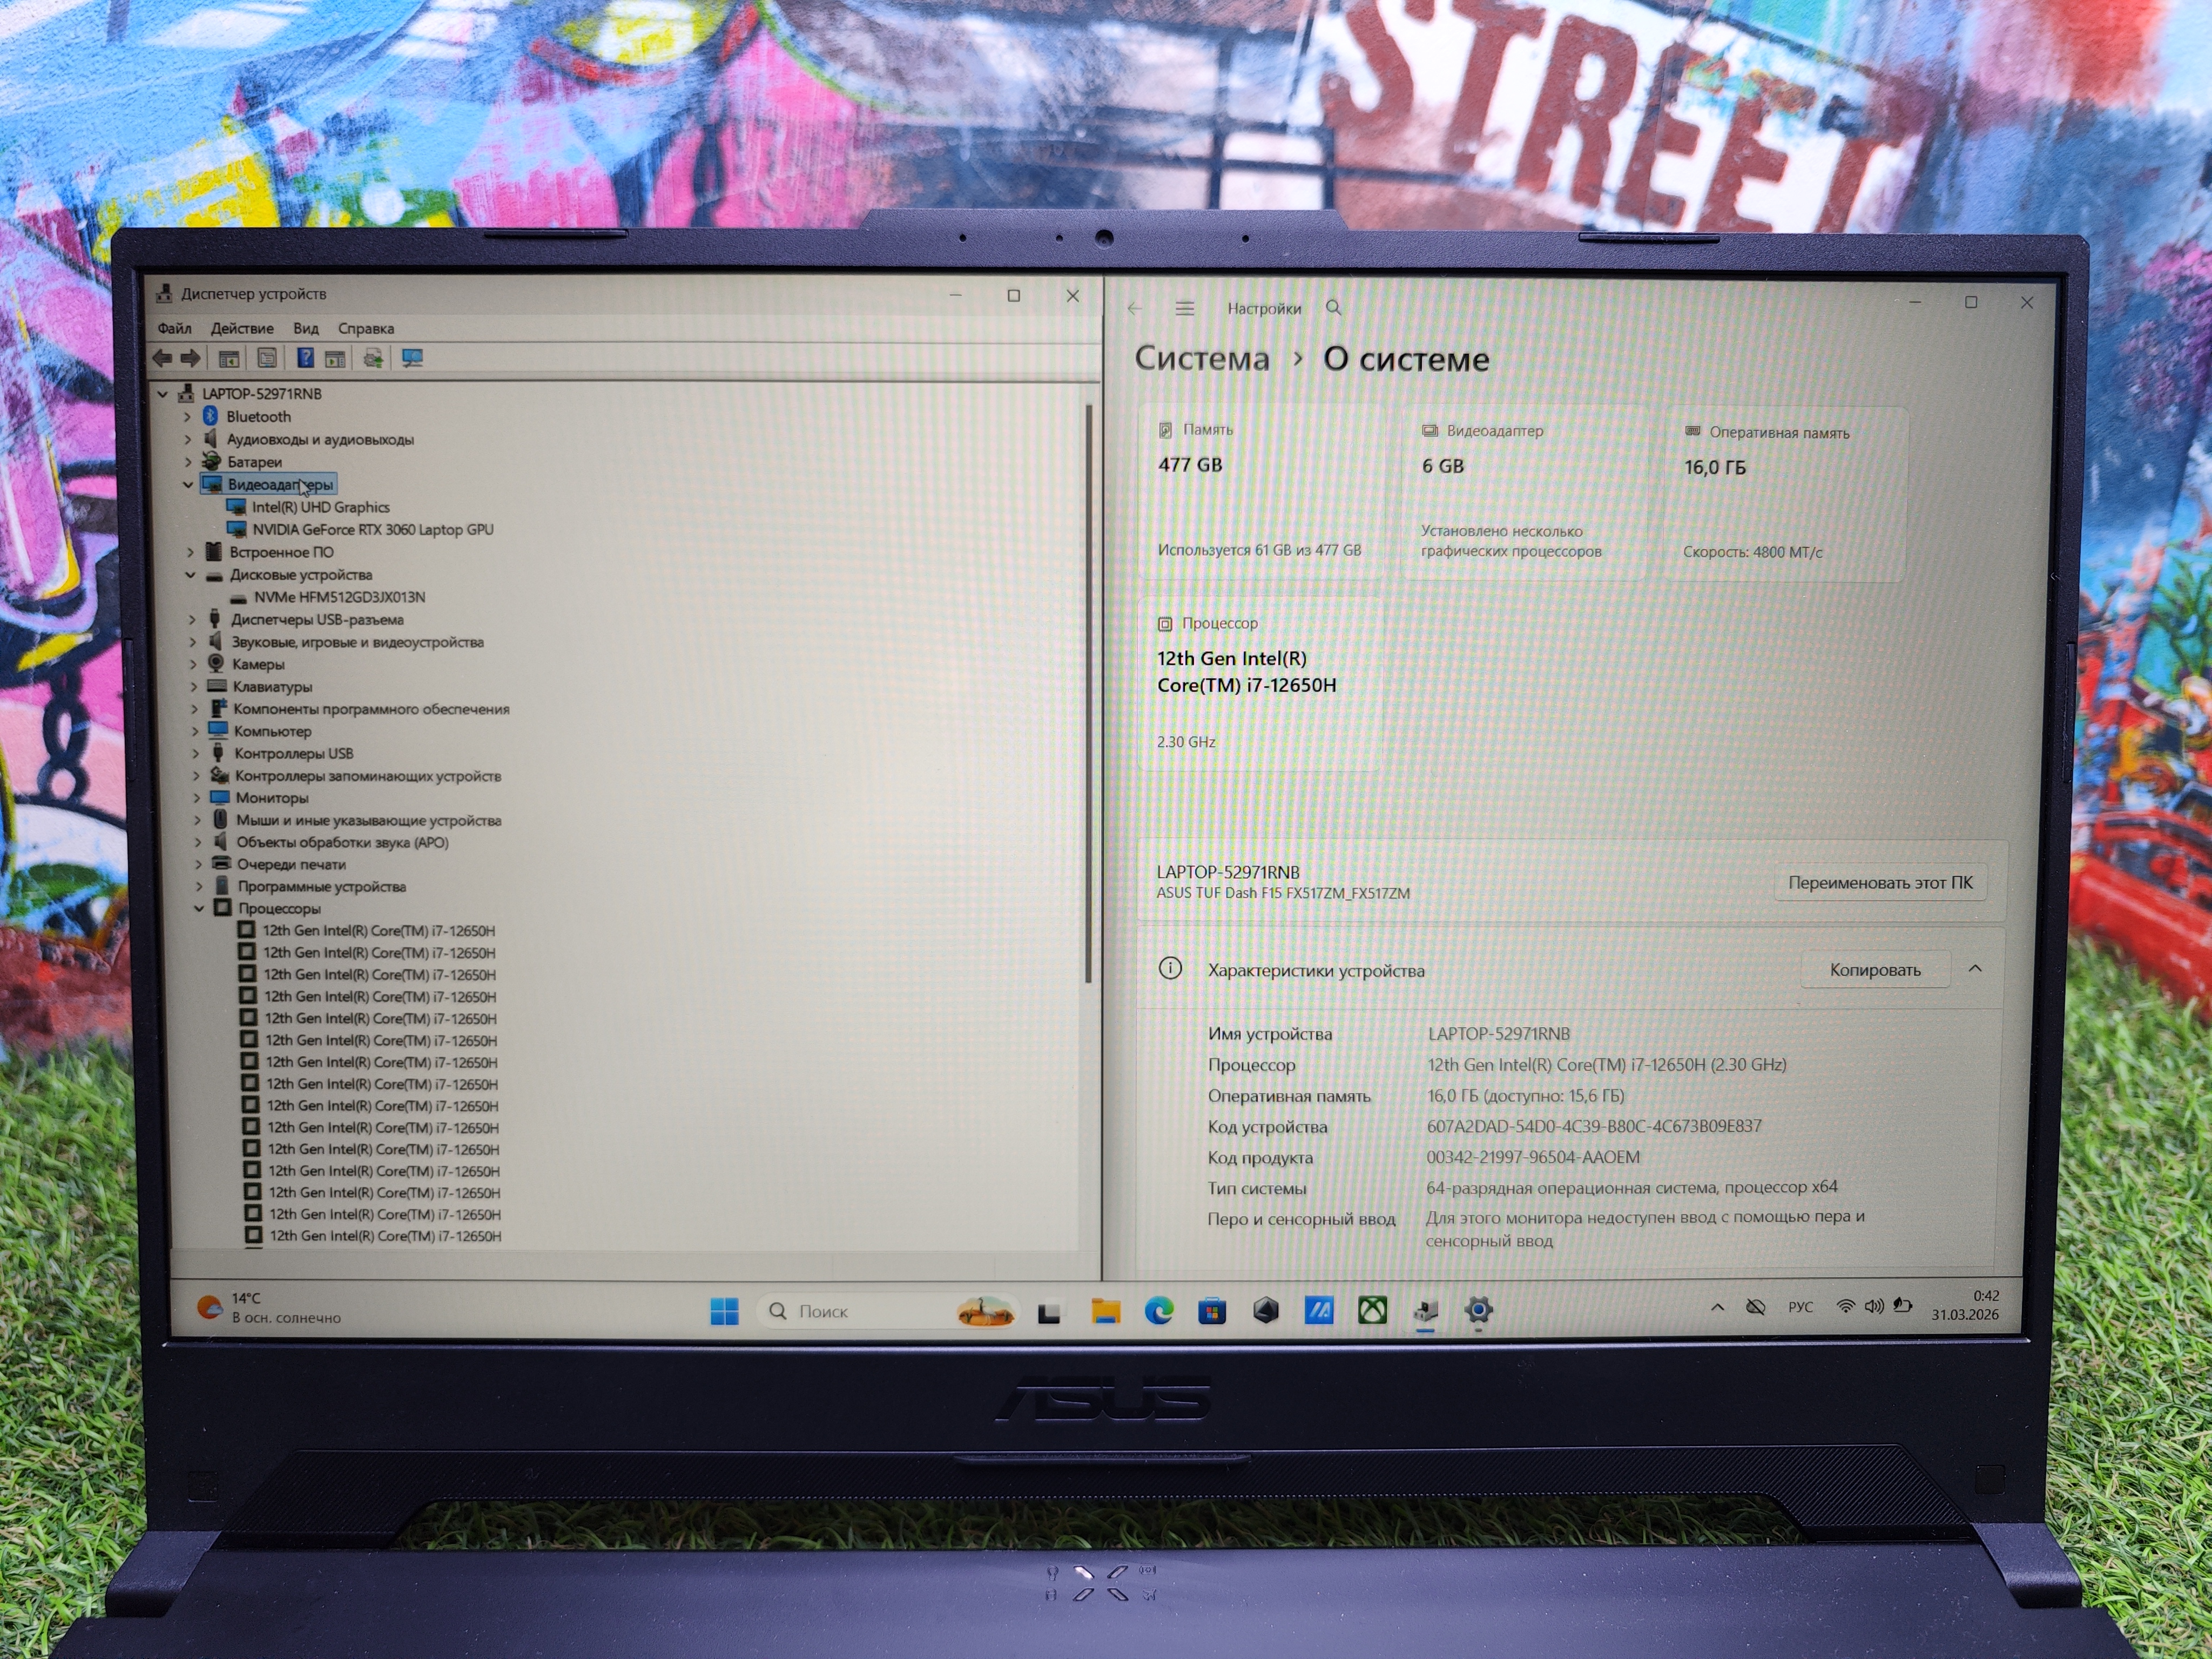Open the Действие menu
Viewport: 2212px width, 1659px height.
click(x=241, y=328)
